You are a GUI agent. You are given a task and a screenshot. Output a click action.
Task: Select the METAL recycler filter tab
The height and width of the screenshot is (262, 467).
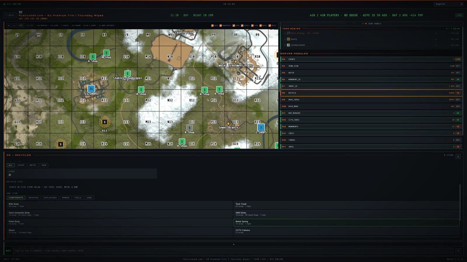point(33,165)
